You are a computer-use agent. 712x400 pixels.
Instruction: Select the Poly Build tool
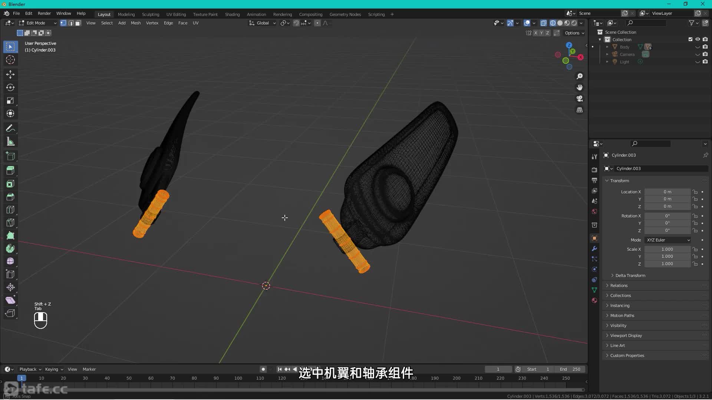10,236
